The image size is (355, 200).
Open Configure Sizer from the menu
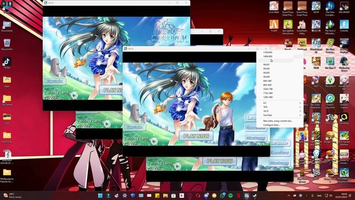point(280,125)
